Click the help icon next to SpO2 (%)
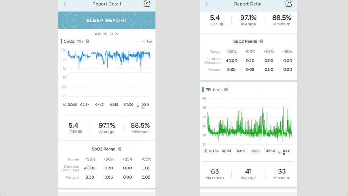 (87, 41)
